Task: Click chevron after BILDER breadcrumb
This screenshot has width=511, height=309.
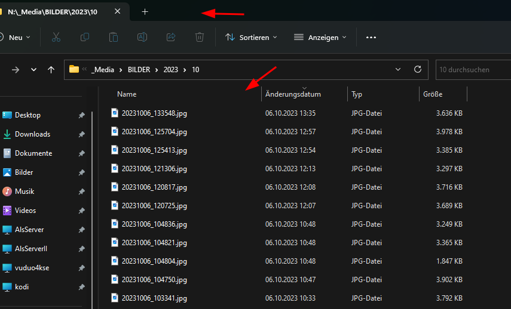Action: click(x=157, y=70)
